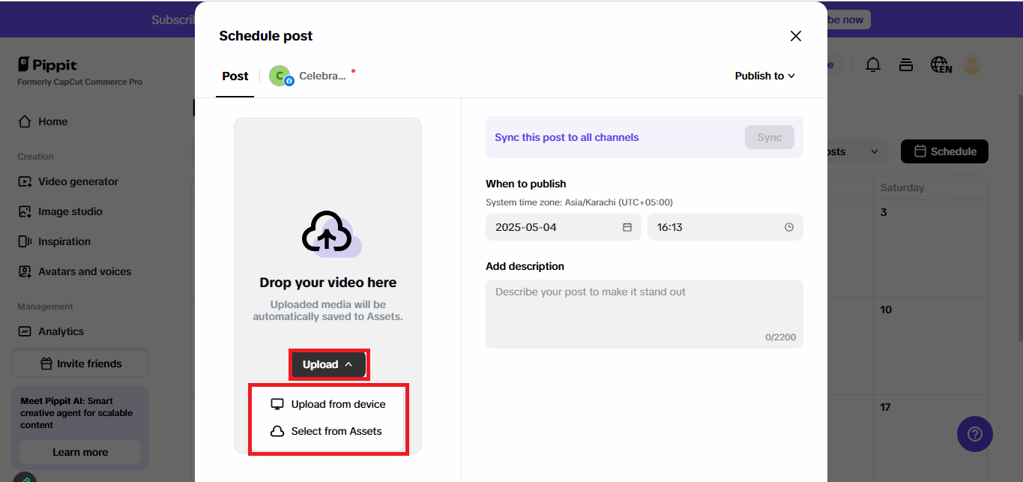The width and height of the screenshot is (1023, 482).
Task: Click the clock icon in time field
Action: (788, 227)
